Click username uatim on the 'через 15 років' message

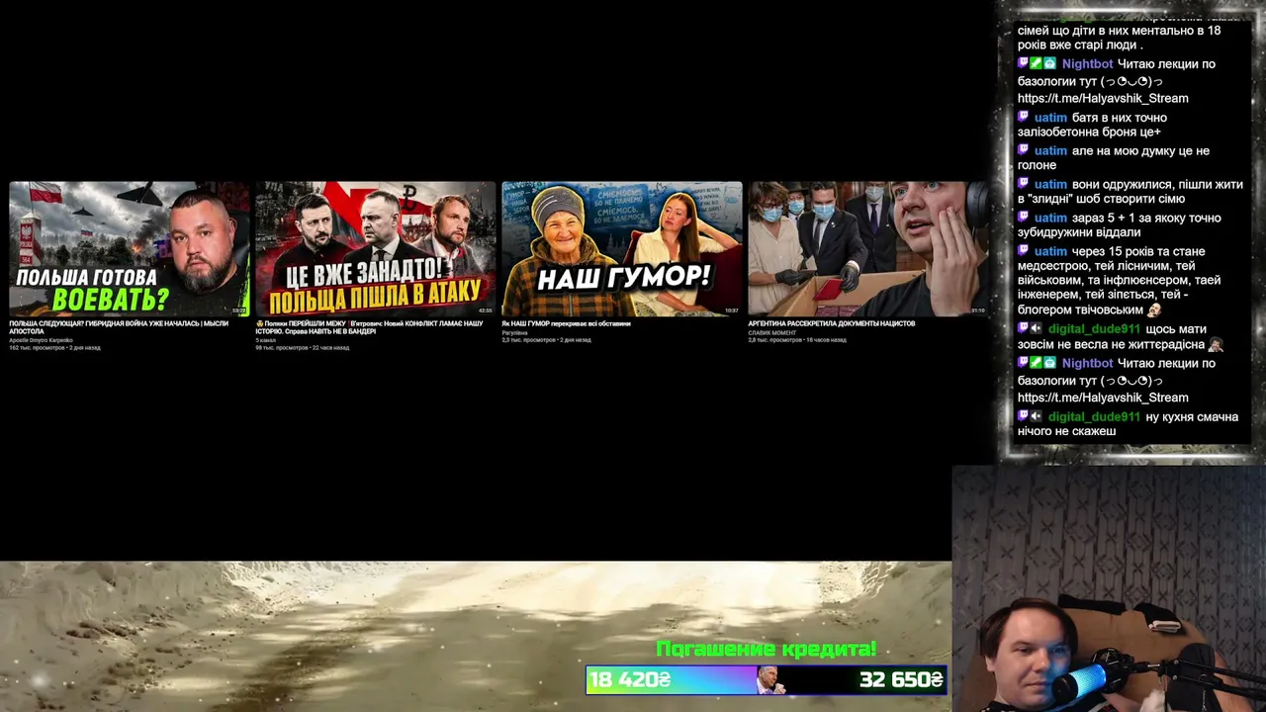[x=1050, y=252]
